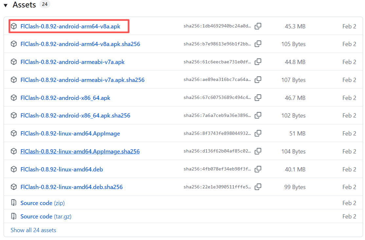Screen dimensions: 365x240
Task: Download FlClash linux-amd64.AppImage
Action: 70,133
